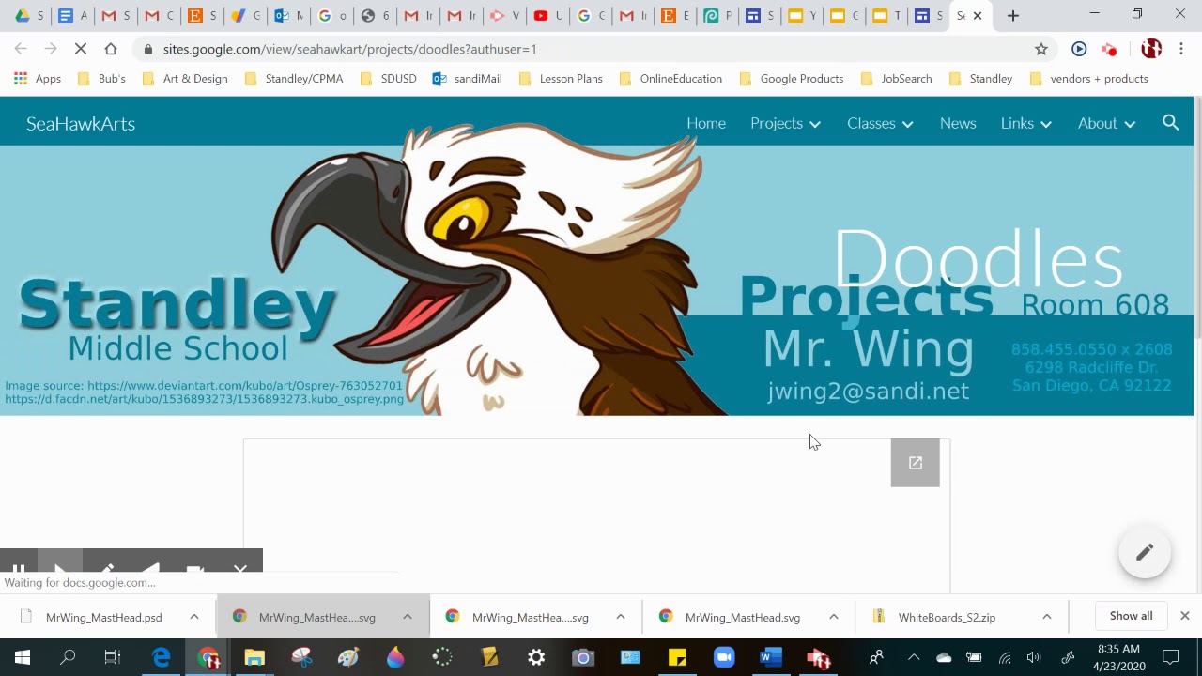This screenshot has height=676, width=1202.
Task: Open the Google Products bookmark folder
Action: tap(792, 79)
